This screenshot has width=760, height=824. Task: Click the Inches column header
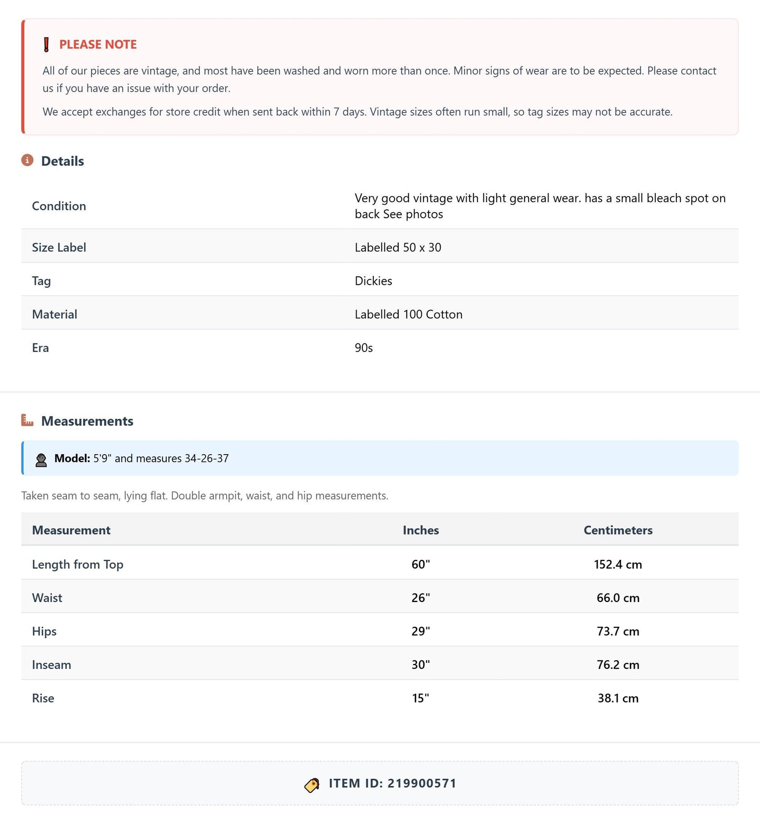click(421, 530)
